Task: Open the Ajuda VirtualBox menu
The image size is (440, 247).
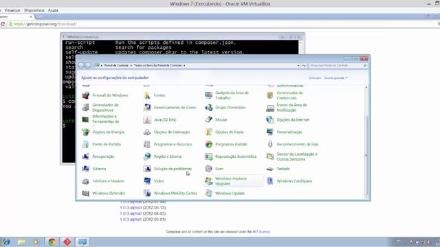Action: pyautogui.click(x=53, y=10)
